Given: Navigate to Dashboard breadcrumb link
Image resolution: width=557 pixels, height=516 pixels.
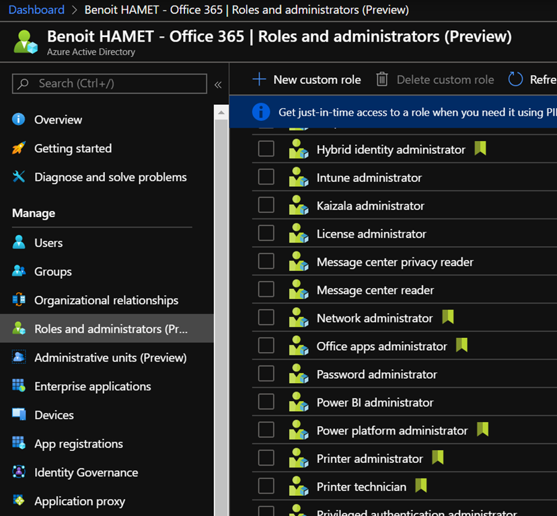Looking at the screenshot, I should [x=36, y=10].
